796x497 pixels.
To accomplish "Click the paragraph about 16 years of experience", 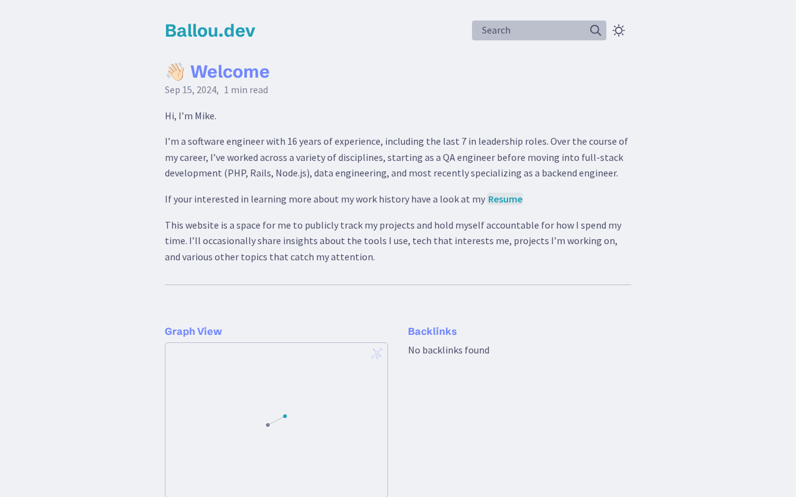I will [x=396, y=157].
